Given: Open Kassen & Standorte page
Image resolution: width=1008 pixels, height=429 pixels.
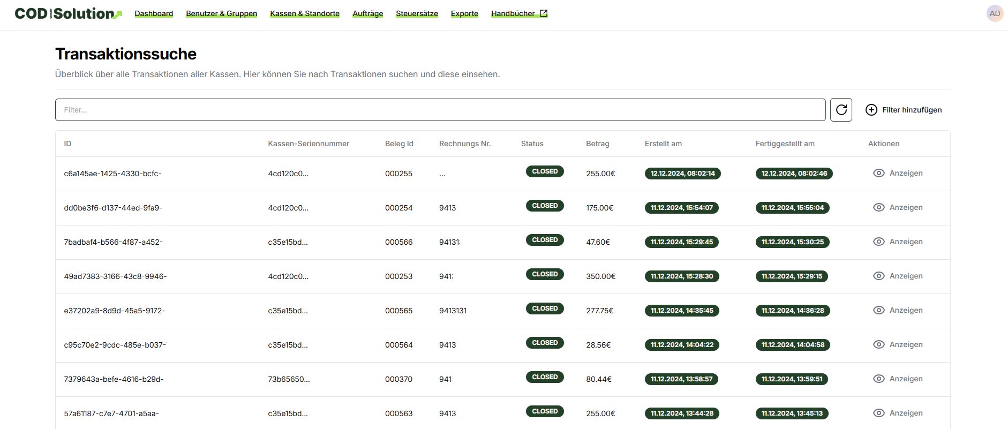Looking at the screenshot, I should [x=304, y=13].
